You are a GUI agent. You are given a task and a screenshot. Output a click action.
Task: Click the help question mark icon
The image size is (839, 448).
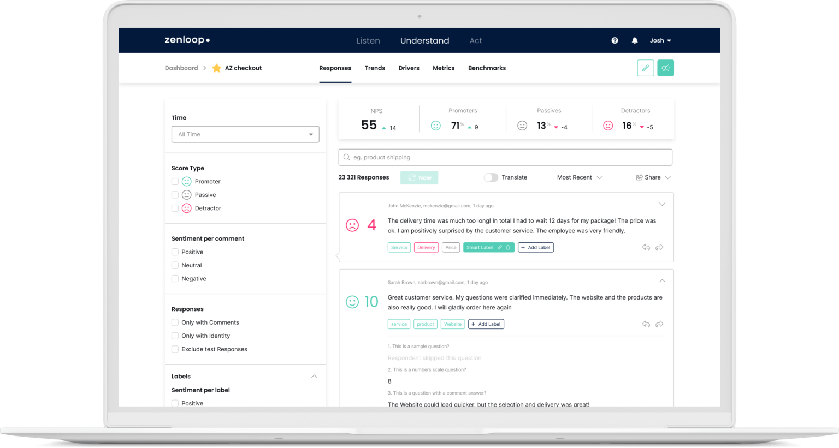coord(615,40)
